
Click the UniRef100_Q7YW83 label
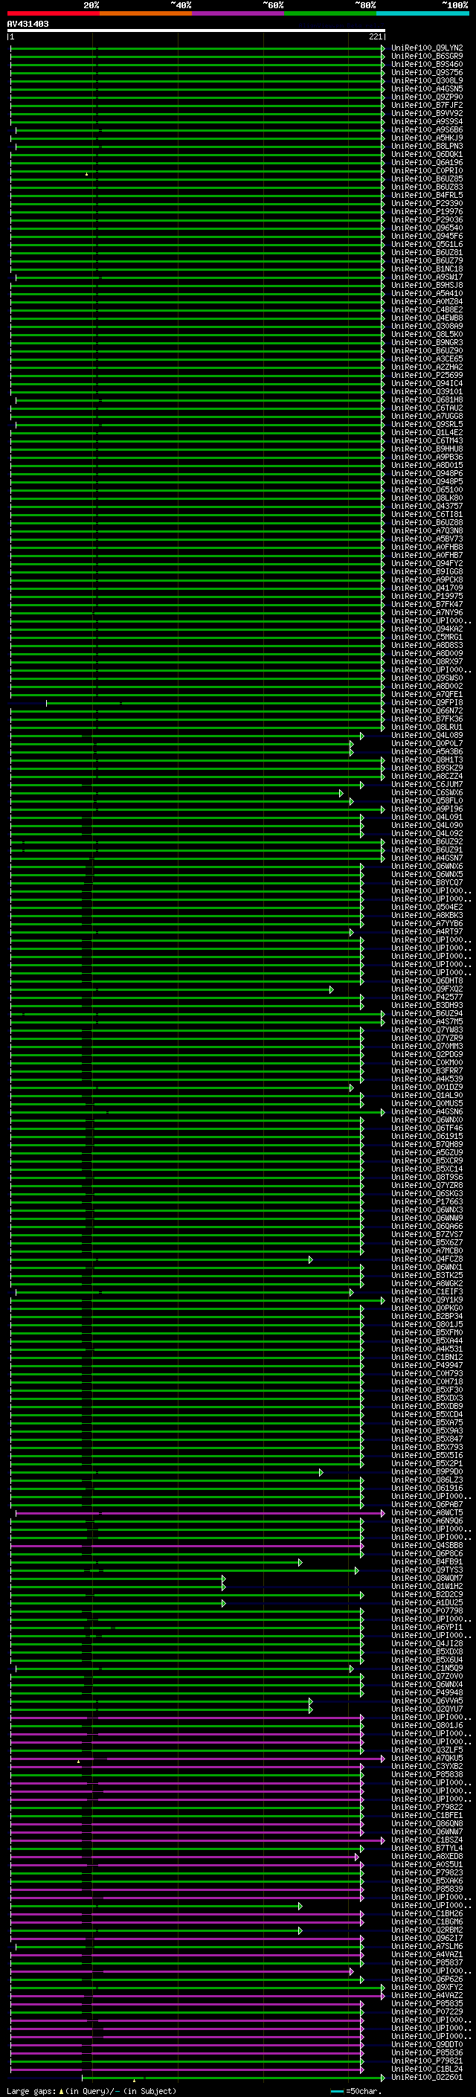[x=427, y=1030]
